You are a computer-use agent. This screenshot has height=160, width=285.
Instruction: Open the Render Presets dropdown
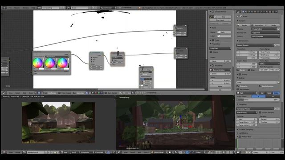click(255, 45)
